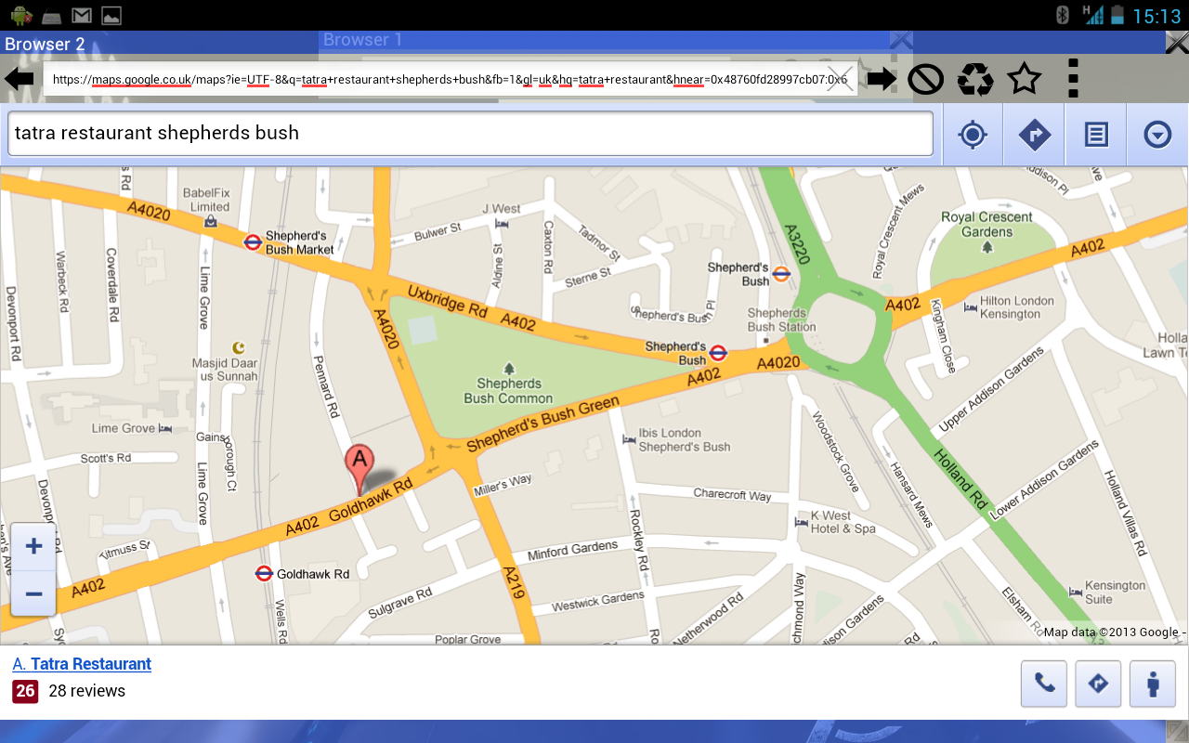Tap the Shepherds Bush Station label

(x=781, y=319)
